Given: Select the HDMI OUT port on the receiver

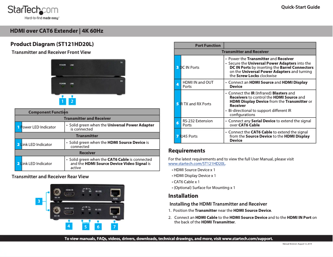Looking at the screenshot, I should pyautogui.click(x=69, y=212).
